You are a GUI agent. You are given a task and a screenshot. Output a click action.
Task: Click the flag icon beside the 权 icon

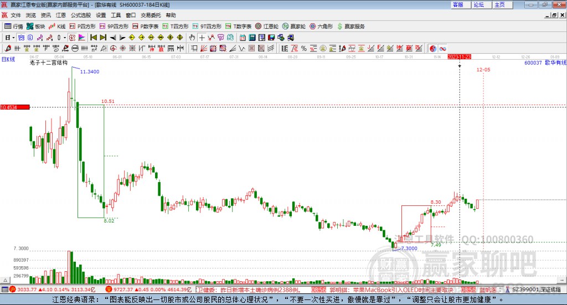[x=82, y=38]
